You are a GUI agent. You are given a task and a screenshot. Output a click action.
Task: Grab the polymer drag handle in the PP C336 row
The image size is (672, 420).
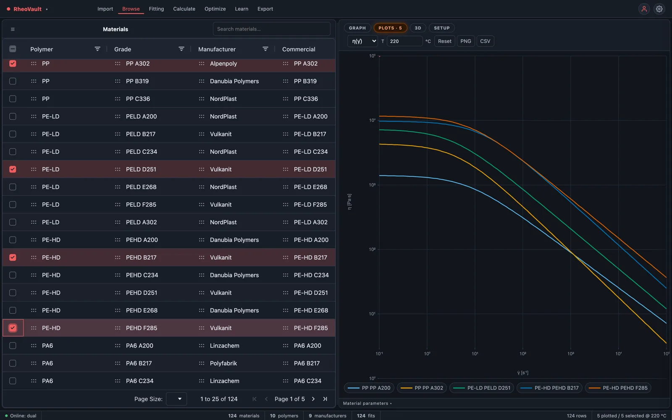34,99
